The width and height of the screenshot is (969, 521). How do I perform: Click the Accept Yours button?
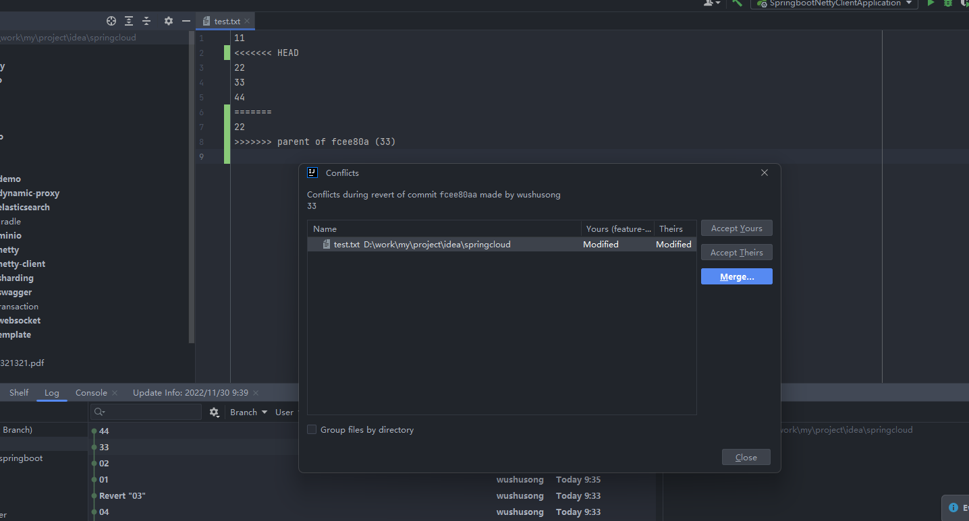coord(736,228)
